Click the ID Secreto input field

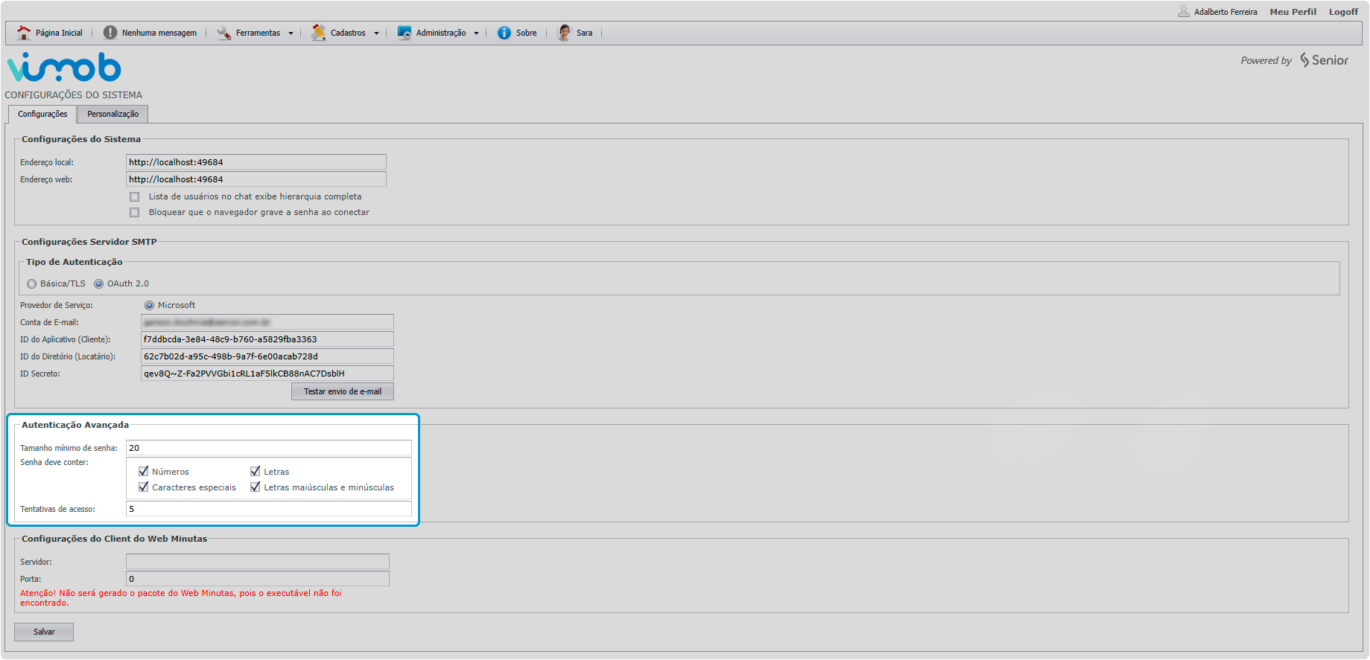[267, 374]
